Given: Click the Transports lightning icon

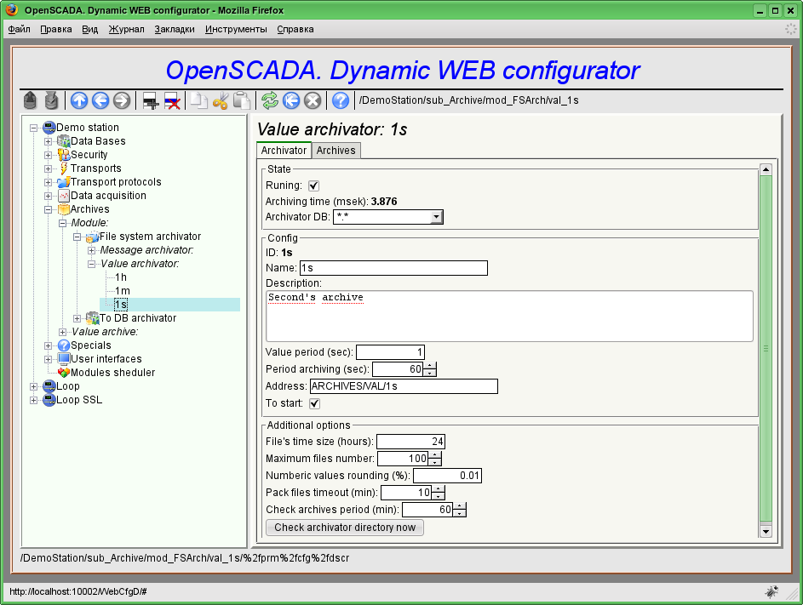Looking at the screenshot, I should (x=64, y=168).
